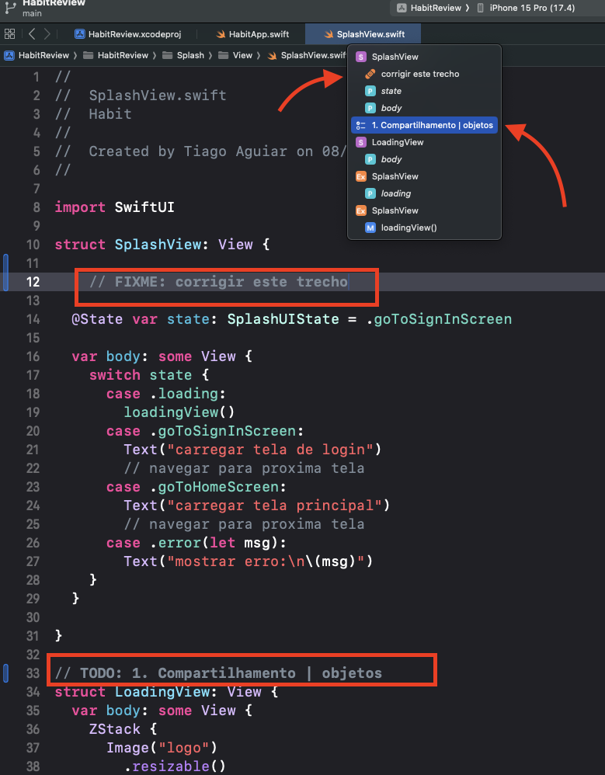Click Image("logo") on line 37
Screen dimensions: 605x775
point(162,748)
